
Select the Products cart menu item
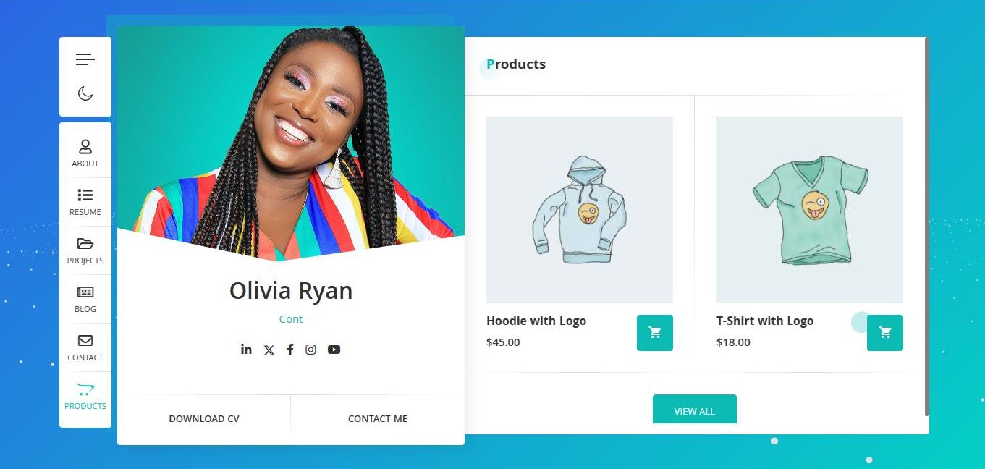tap(85, 396)
